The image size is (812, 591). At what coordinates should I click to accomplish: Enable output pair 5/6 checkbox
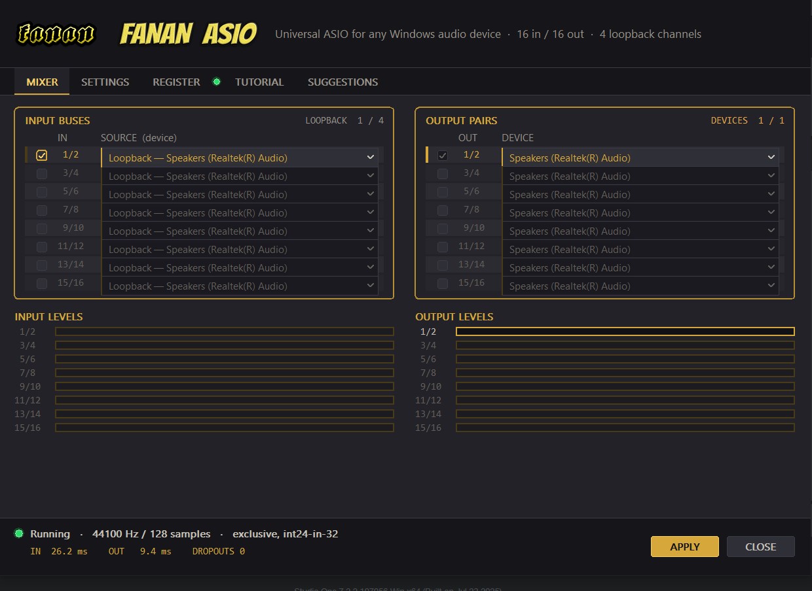pyautogui.click(x=443, y=192)
